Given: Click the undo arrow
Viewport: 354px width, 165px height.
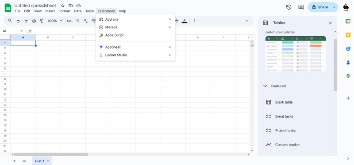Looking at the screenshot, I should click(18, 21).
